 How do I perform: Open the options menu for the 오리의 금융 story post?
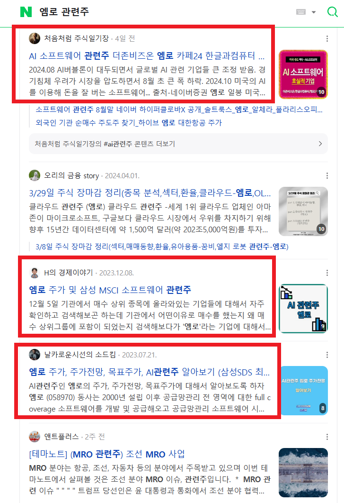coord(327,175)
